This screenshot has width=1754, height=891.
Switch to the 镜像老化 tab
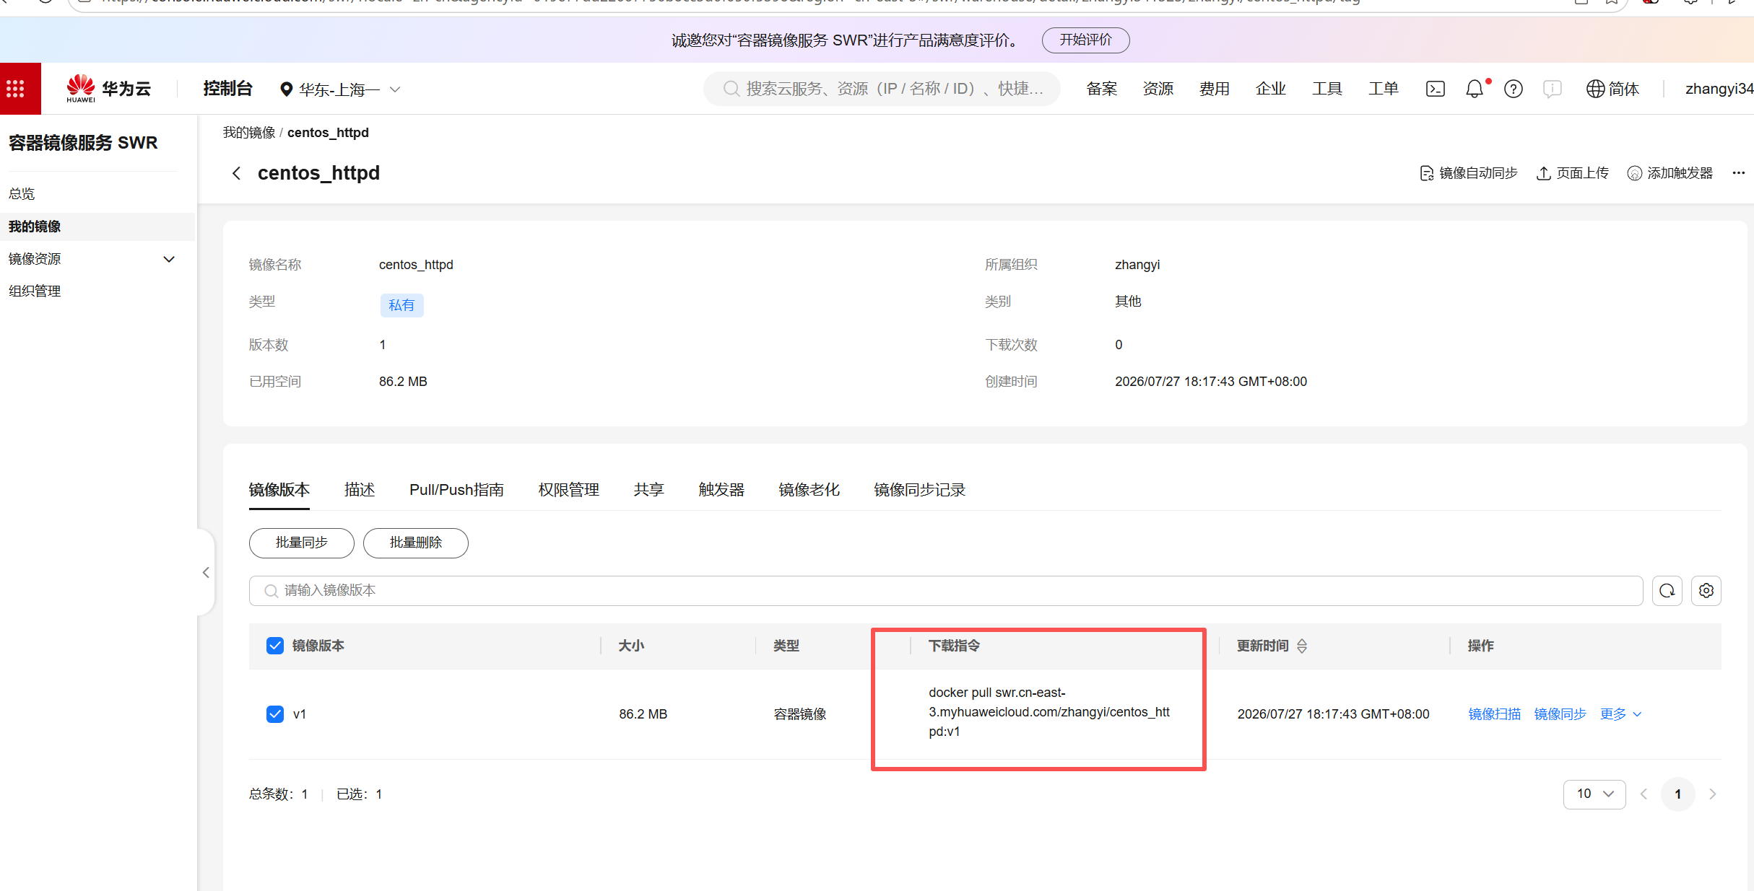click(809, 490)
